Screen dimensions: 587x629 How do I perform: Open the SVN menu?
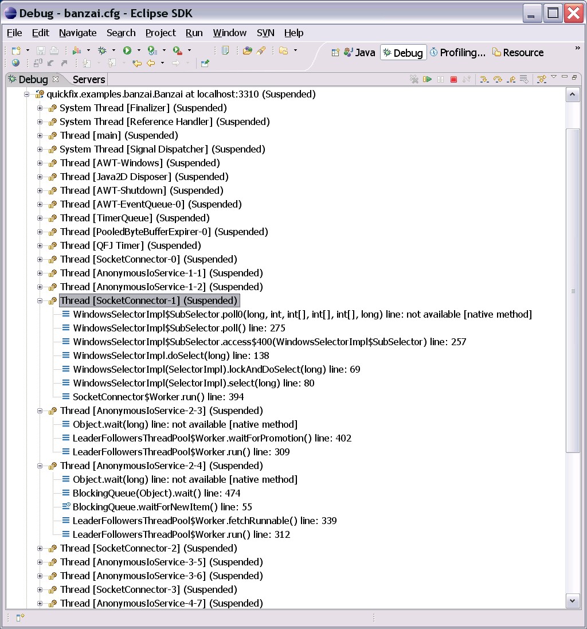tap(265, 33)
